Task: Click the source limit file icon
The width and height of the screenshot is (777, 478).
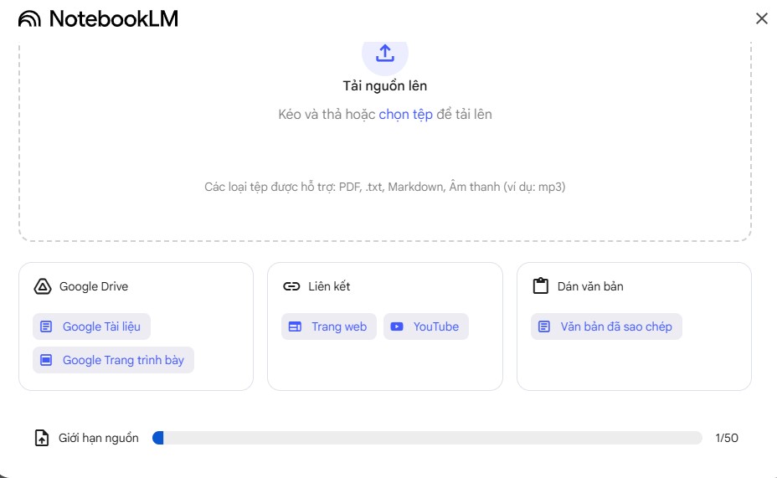Action: pyautogui.click(x=42, y=438)
